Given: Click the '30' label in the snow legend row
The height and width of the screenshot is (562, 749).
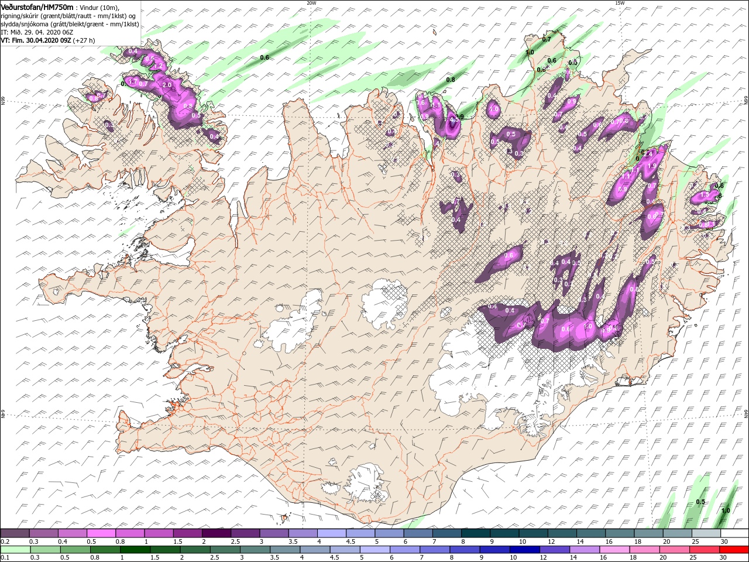Looking at the screenshot, I should point(724,542).
